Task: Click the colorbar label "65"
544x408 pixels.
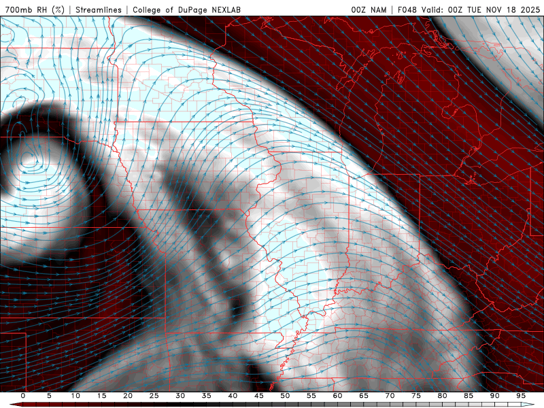Action: (364, 396)
